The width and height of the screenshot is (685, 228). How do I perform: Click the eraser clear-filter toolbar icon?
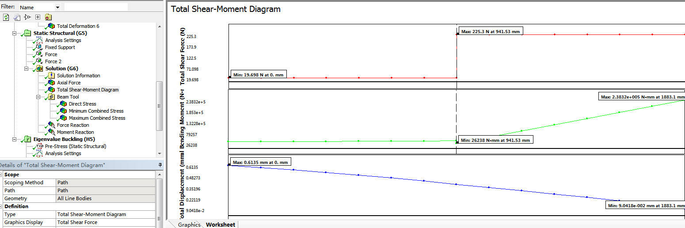click(17, 17)
